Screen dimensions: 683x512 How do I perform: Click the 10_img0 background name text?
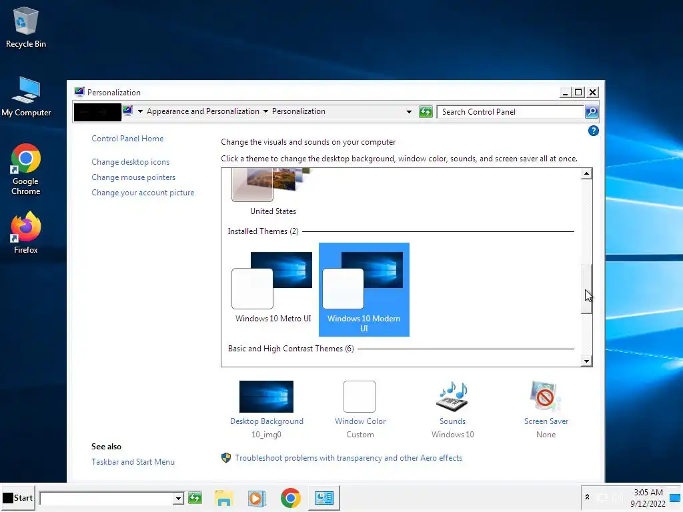pos(266,435)
